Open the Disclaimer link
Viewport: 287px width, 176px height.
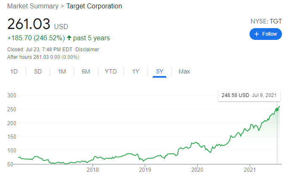coord(87,49)
